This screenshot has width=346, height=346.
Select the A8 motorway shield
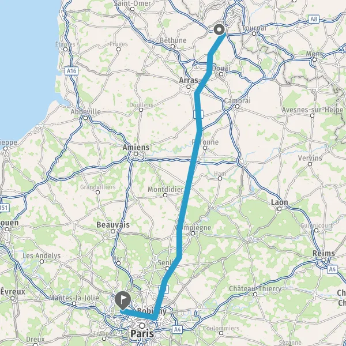pyautogui.click(x=314, y=19)
